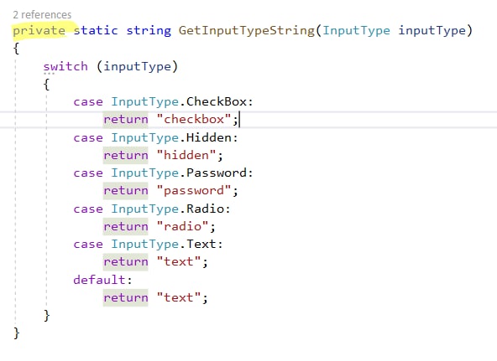This screenshot has width=497, height=361.
Task: Click 'Password' in case InputType.Password
Action: (217, 173)
